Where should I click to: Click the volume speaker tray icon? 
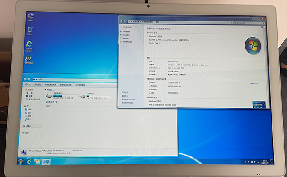click(255, 162)
